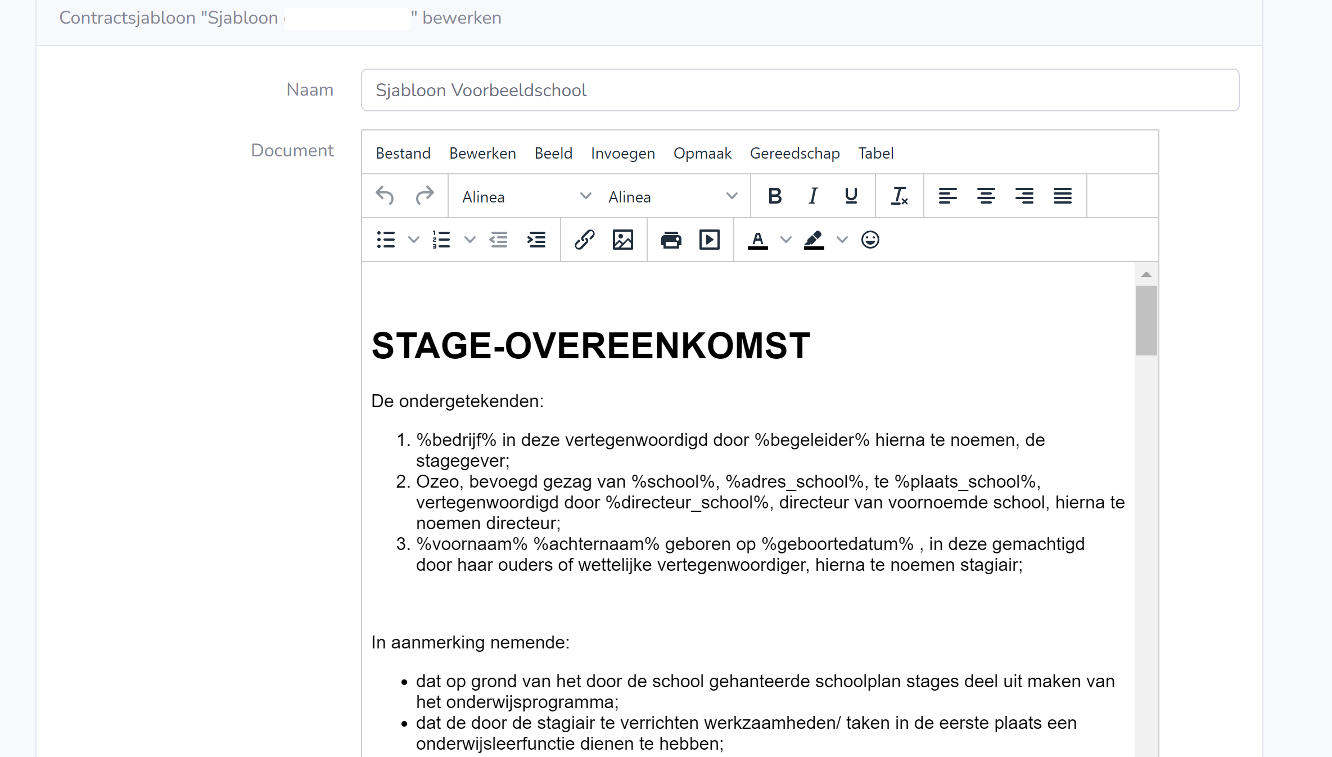Viewport: 1332px width, 757px height.
Task: Justify the text alignment
Action: [1062, 196]
